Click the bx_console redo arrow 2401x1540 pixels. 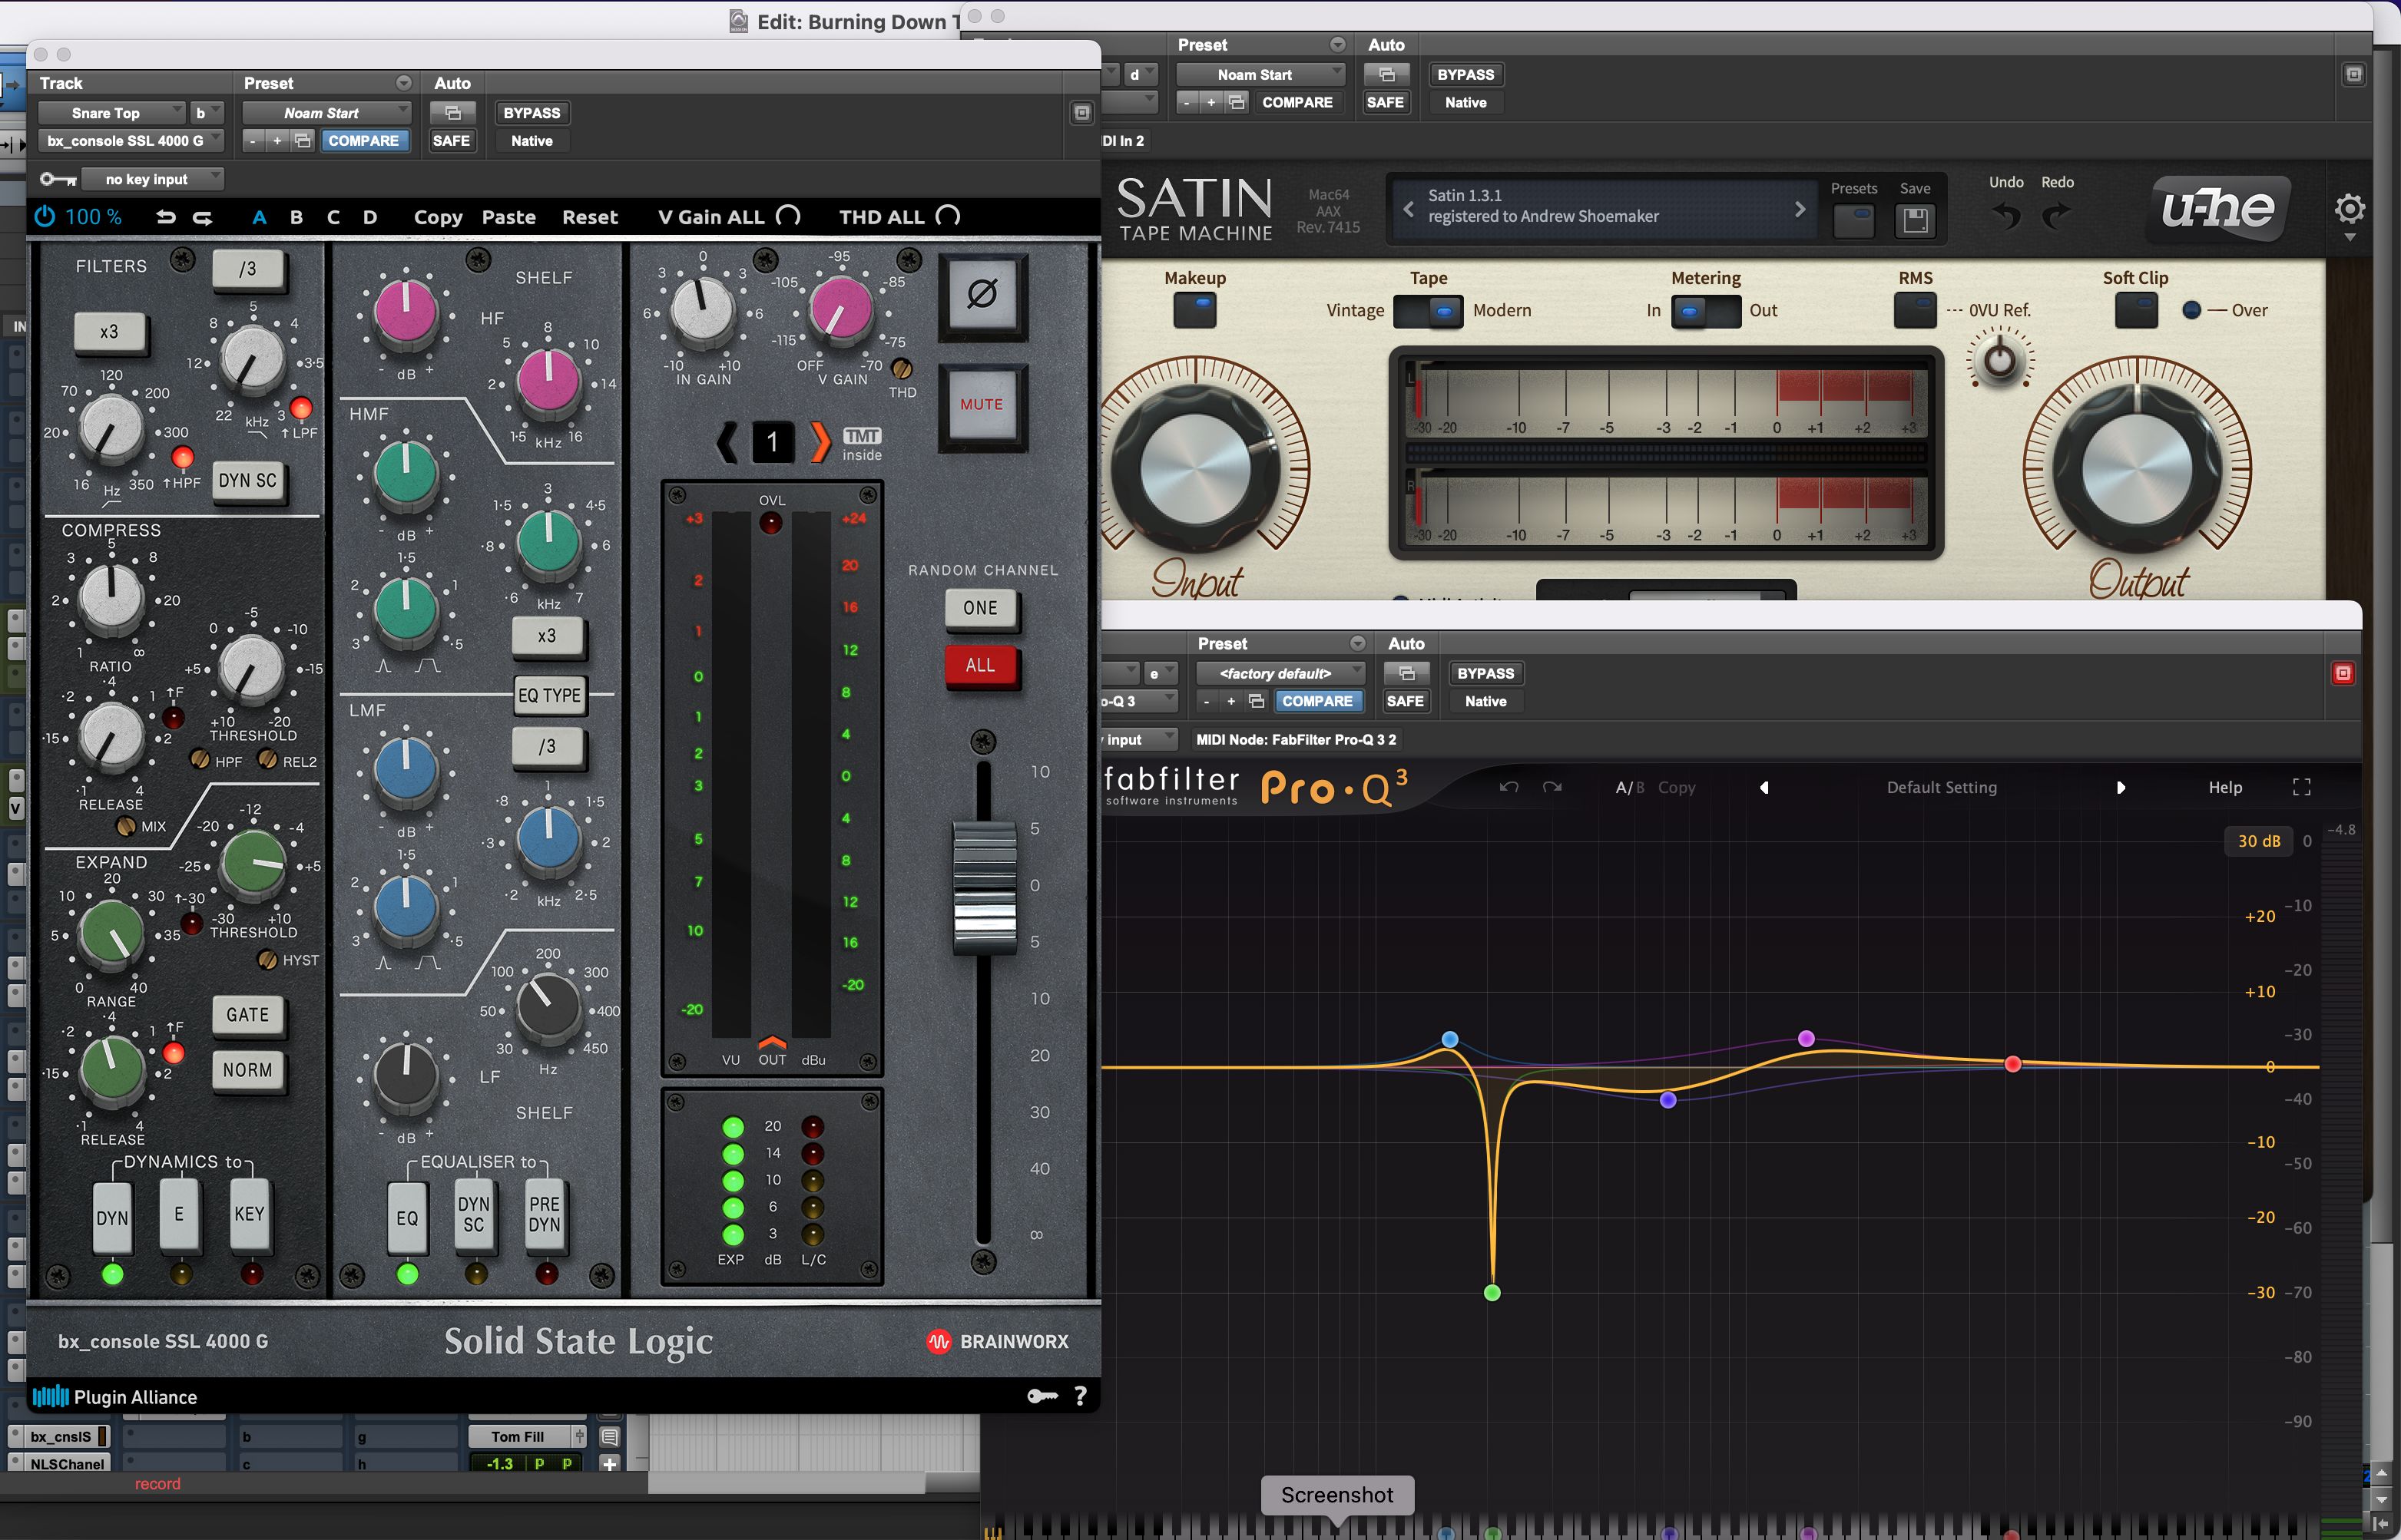pos(202,217)
